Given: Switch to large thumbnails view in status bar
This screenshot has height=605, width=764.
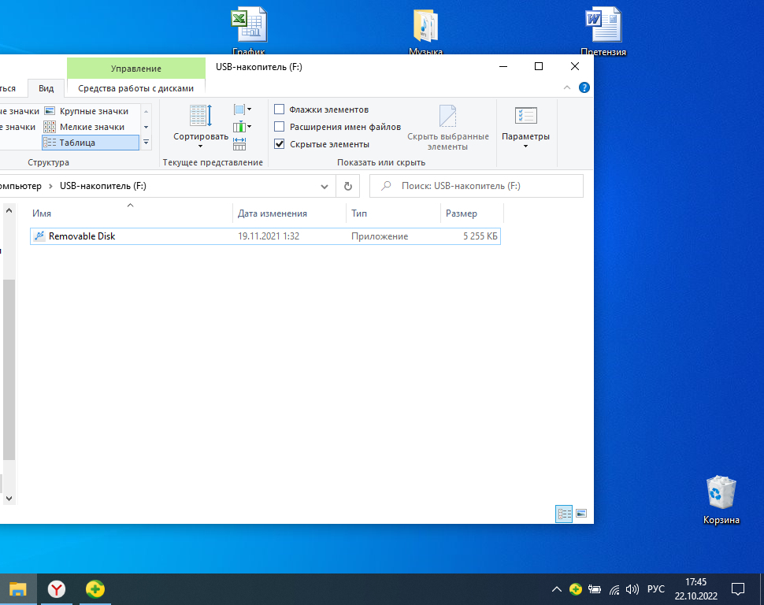Looking at the screenshot, I should click(581, 514).
